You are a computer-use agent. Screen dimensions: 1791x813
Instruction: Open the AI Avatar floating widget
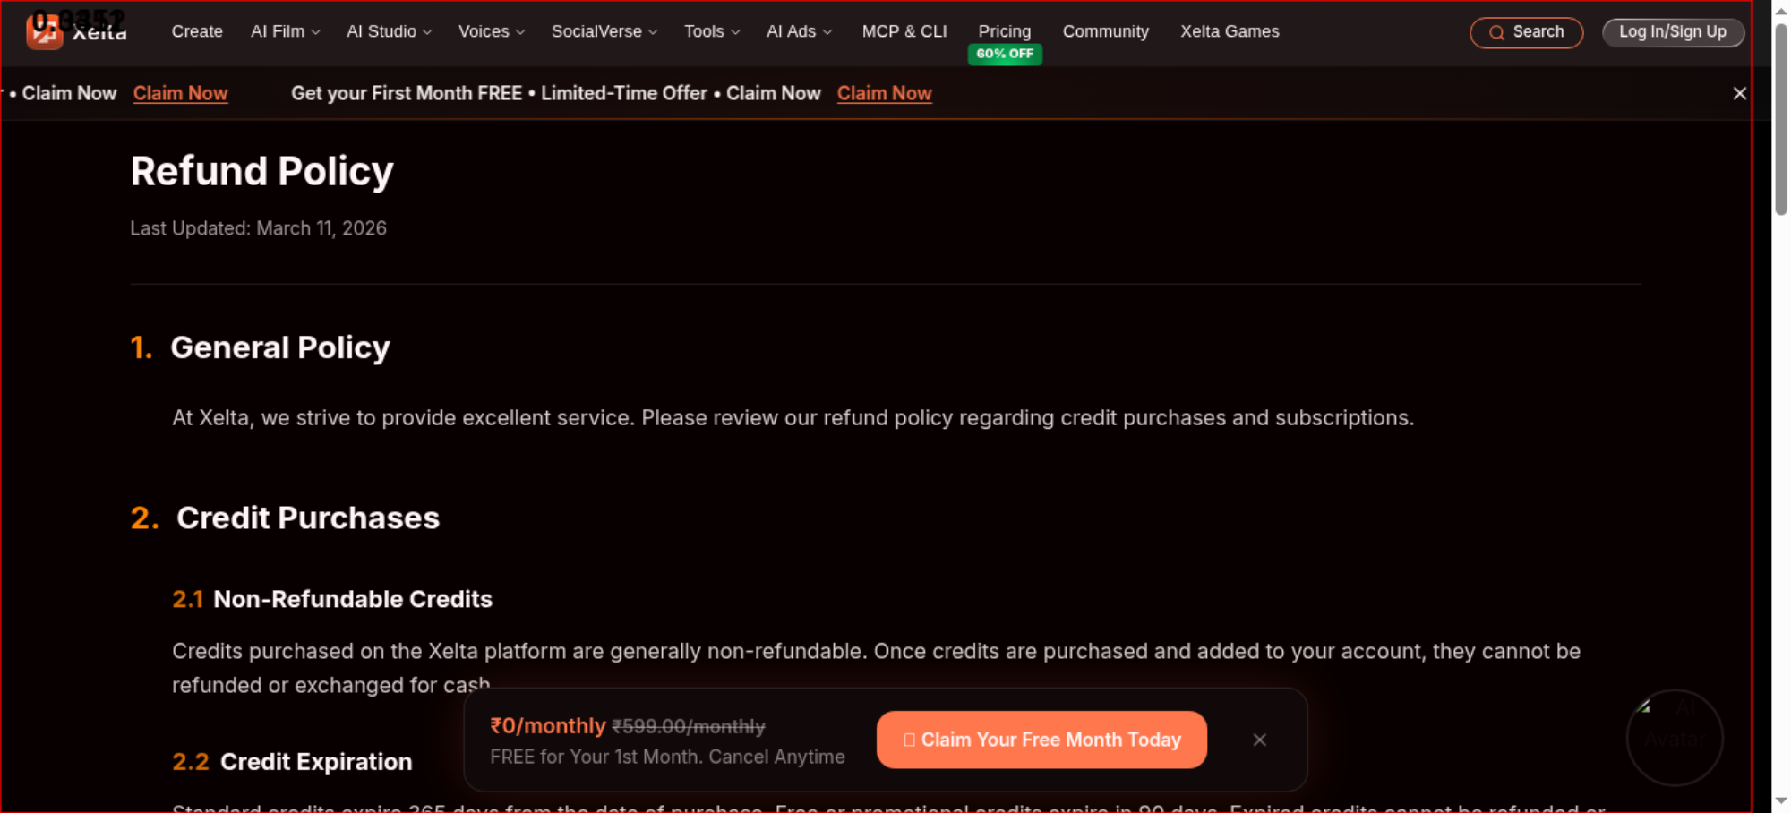1675,738
